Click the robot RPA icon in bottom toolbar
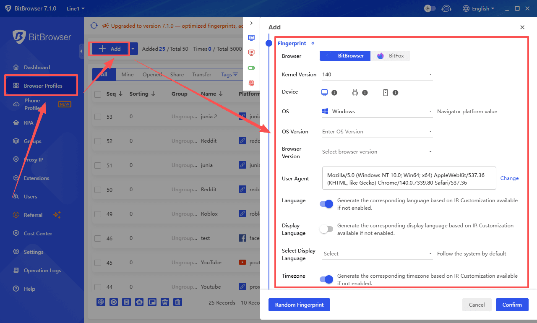 click(139, 302)
